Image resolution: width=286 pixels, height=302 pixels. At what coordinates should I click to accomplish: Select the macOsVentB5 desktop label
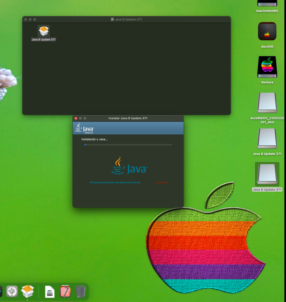click(x=267, y=11)
